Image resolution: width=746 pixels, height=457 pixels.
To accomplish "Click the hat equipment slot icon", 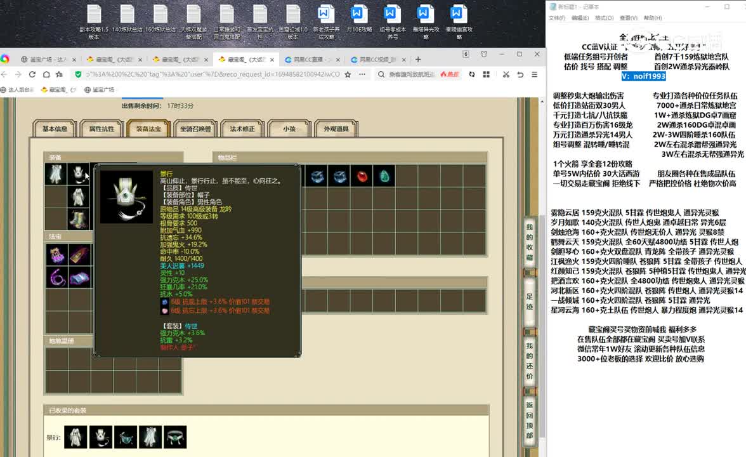I will [x=78, y=174].
